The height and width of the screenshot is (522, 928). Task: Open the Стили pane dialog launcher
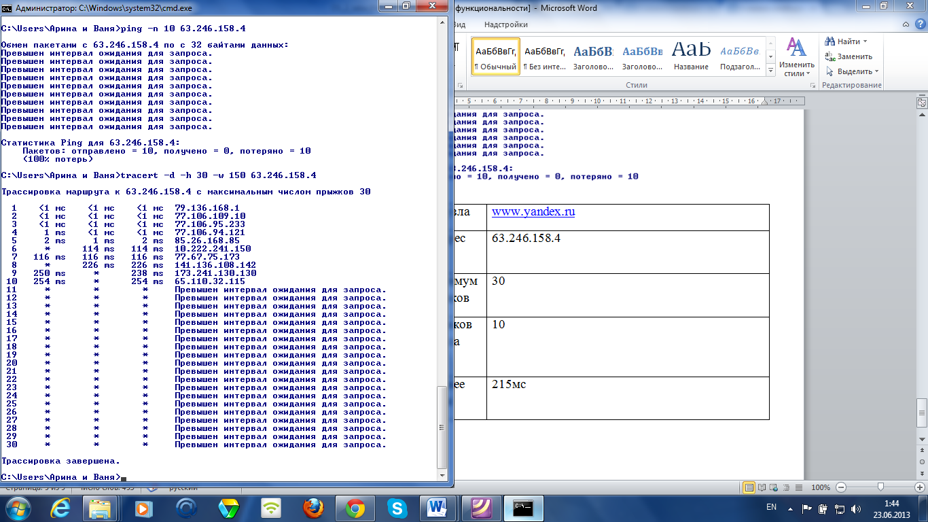click(812, 86)
